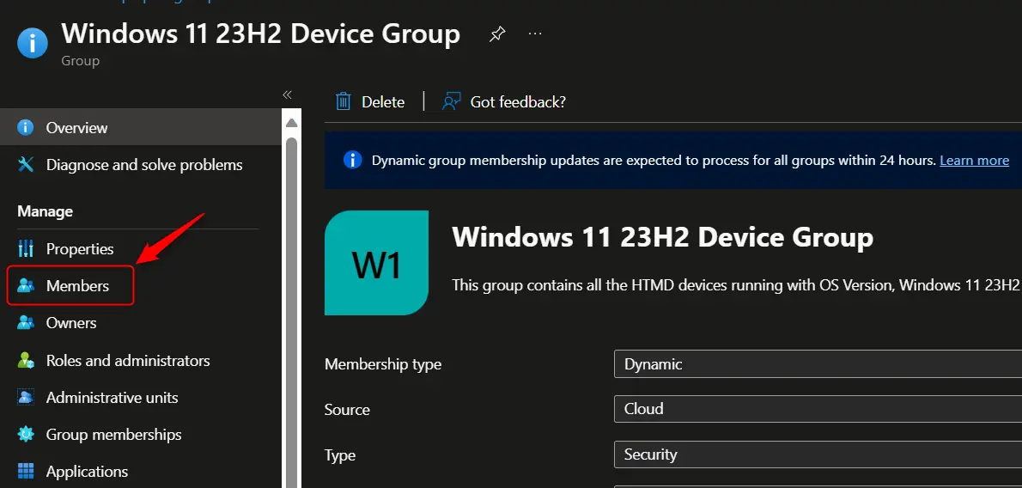Click the Source label

click(347, 410)
